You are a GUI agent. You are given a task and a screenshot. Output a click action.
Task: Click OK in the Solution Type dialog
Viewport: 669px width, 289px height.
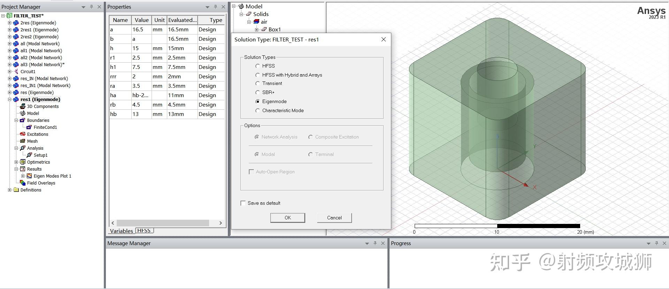[287, 218]
